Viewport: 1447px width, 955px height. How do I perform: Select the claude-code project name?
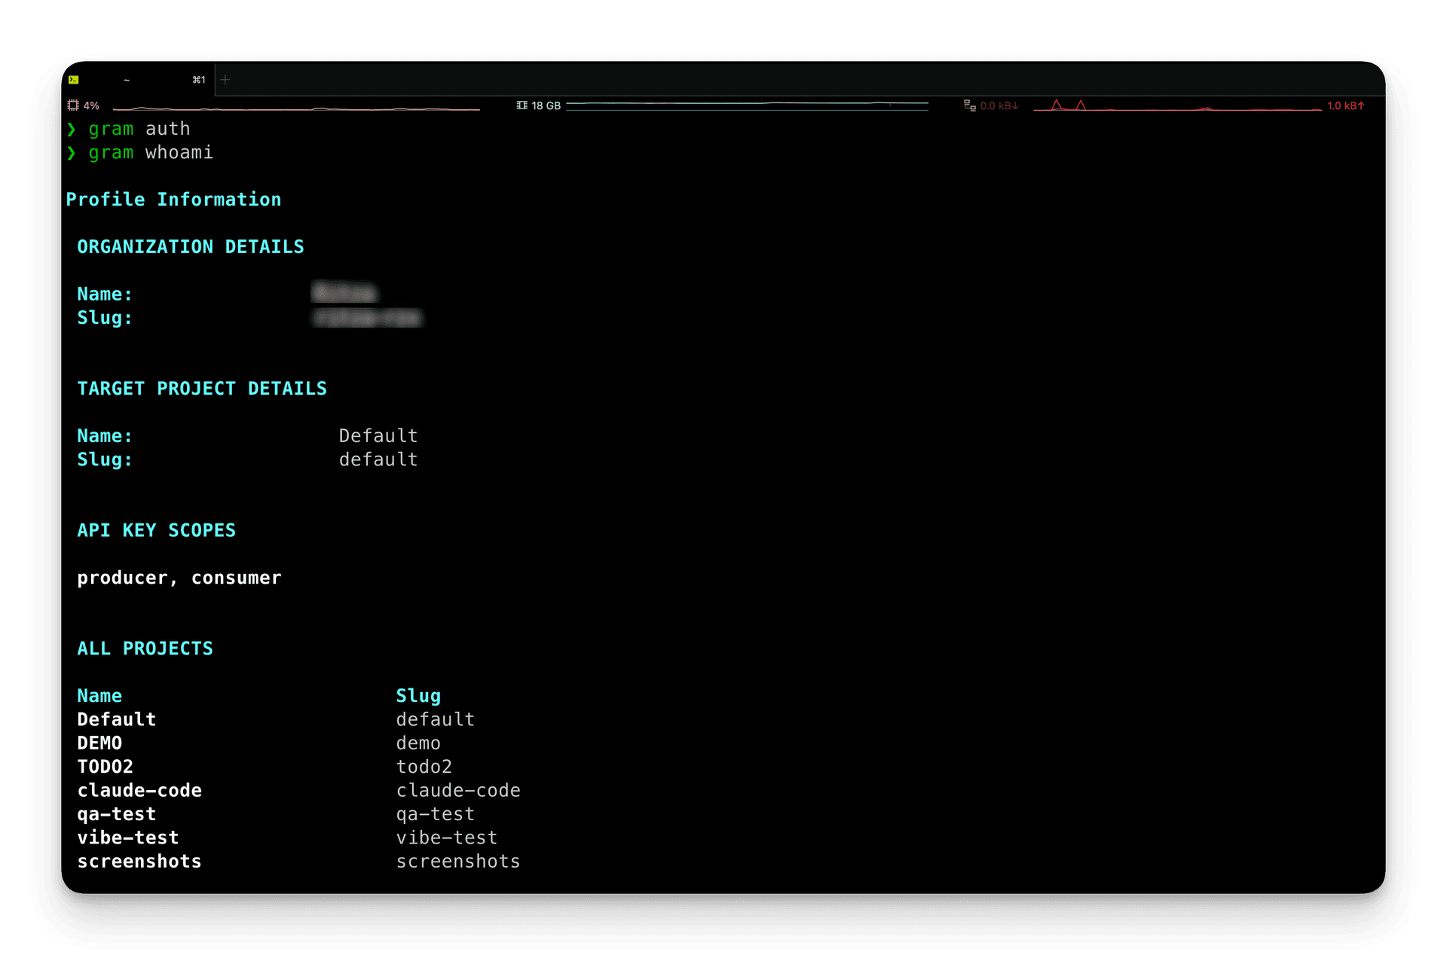click(139, 790)
